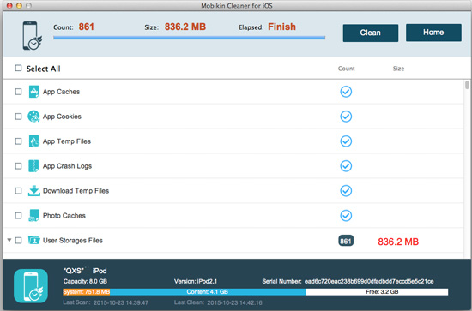Click the Download Temp Files label
This screenshot has height=311, width=472.
(x=76, y=191)
